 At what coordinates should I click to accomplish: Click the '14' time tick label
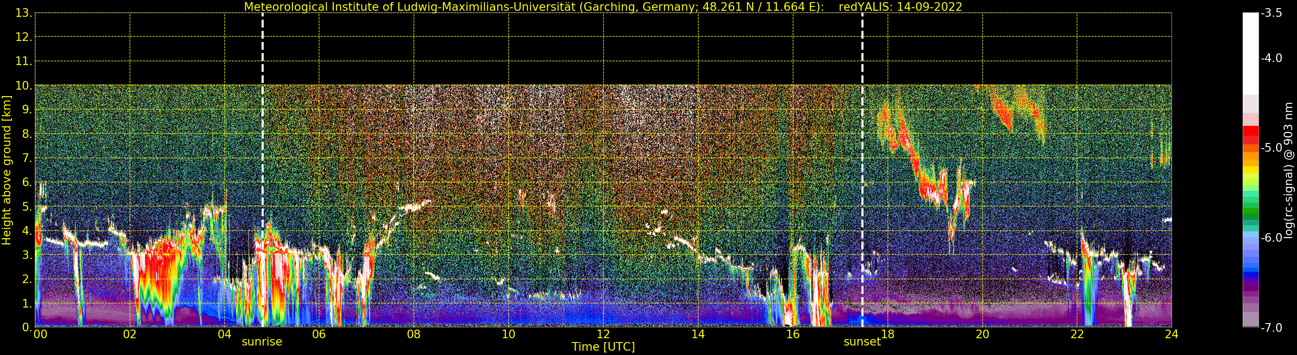coord(698,334)
